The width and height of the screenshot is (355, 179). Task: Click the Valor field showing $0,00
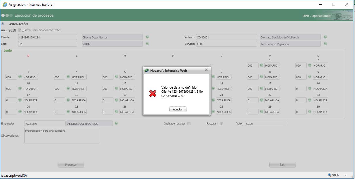[265, 124]
